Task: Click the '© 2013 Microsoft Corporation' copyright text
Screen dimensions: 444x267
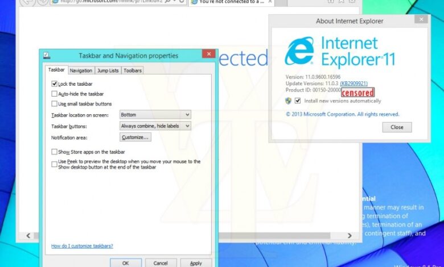Action: coord(342,114)
